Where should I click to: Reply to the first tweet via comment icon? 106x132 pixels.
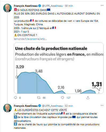click(15, 98)
